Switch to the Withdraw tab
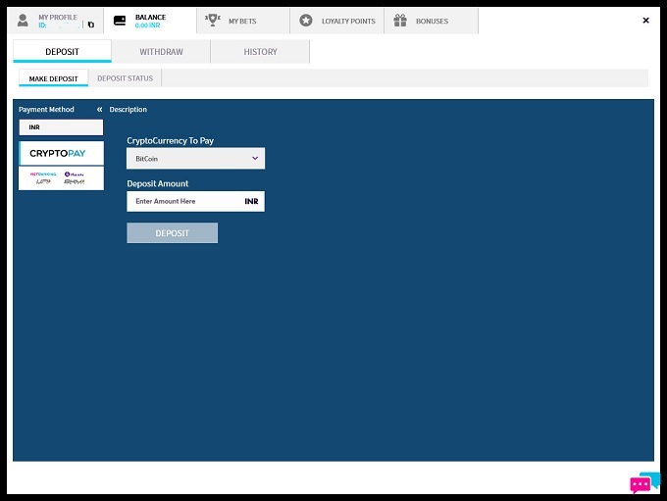 tap(161, 52)
